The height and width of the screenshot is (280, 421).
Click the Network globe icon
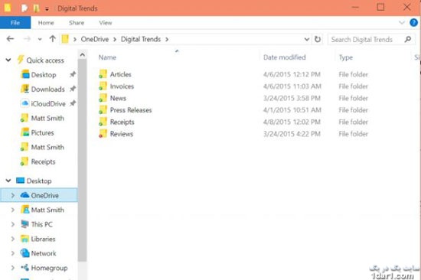(x=24, y=253)
